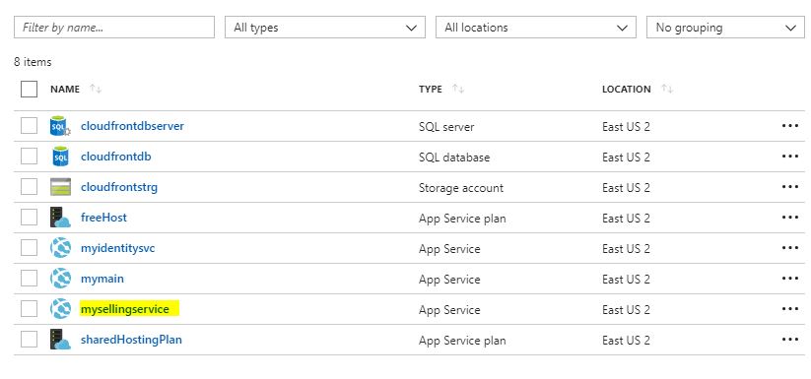The height and width of the screenshot is (379, 811).
Task: Sort by the TYPE column arrows
Action: 458,90
